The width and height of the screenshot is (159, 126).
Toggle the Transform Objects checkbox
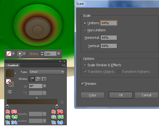[x=85, y=72]
